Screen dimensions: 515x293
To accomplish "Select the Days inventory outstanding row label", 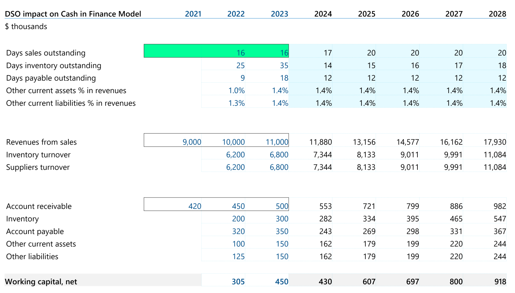I will click(x=54, y=65).
